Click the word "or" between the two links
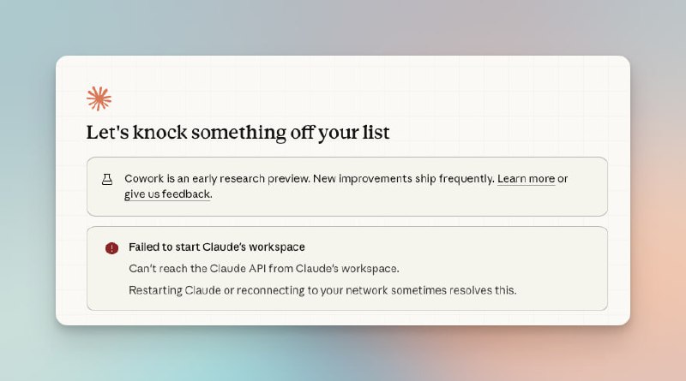This screenshot has width=686, height=381. tap(563, 179)
